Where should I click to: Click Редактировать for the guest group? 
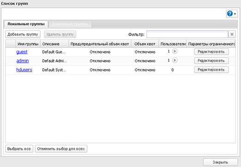(211, 52)
